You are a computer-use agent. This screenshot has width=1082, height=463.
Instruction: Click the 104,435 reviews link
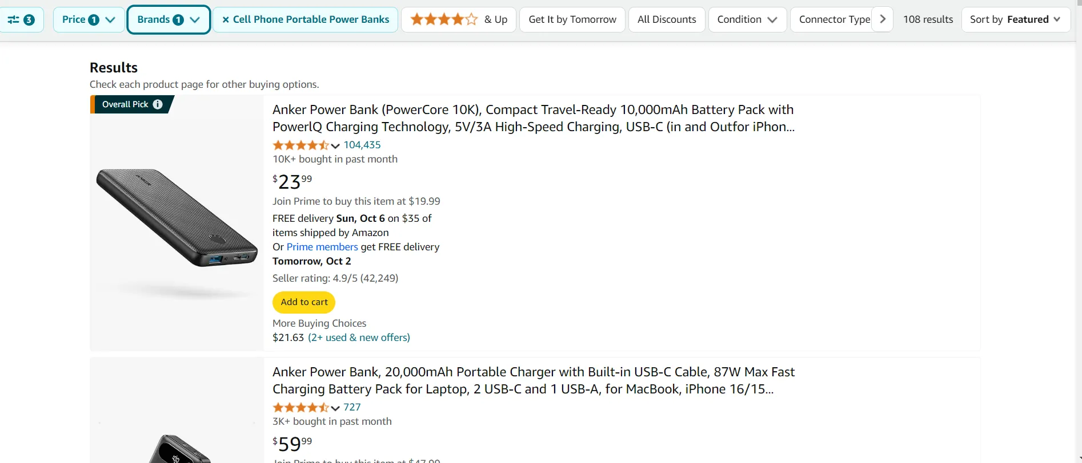[362, 145]
